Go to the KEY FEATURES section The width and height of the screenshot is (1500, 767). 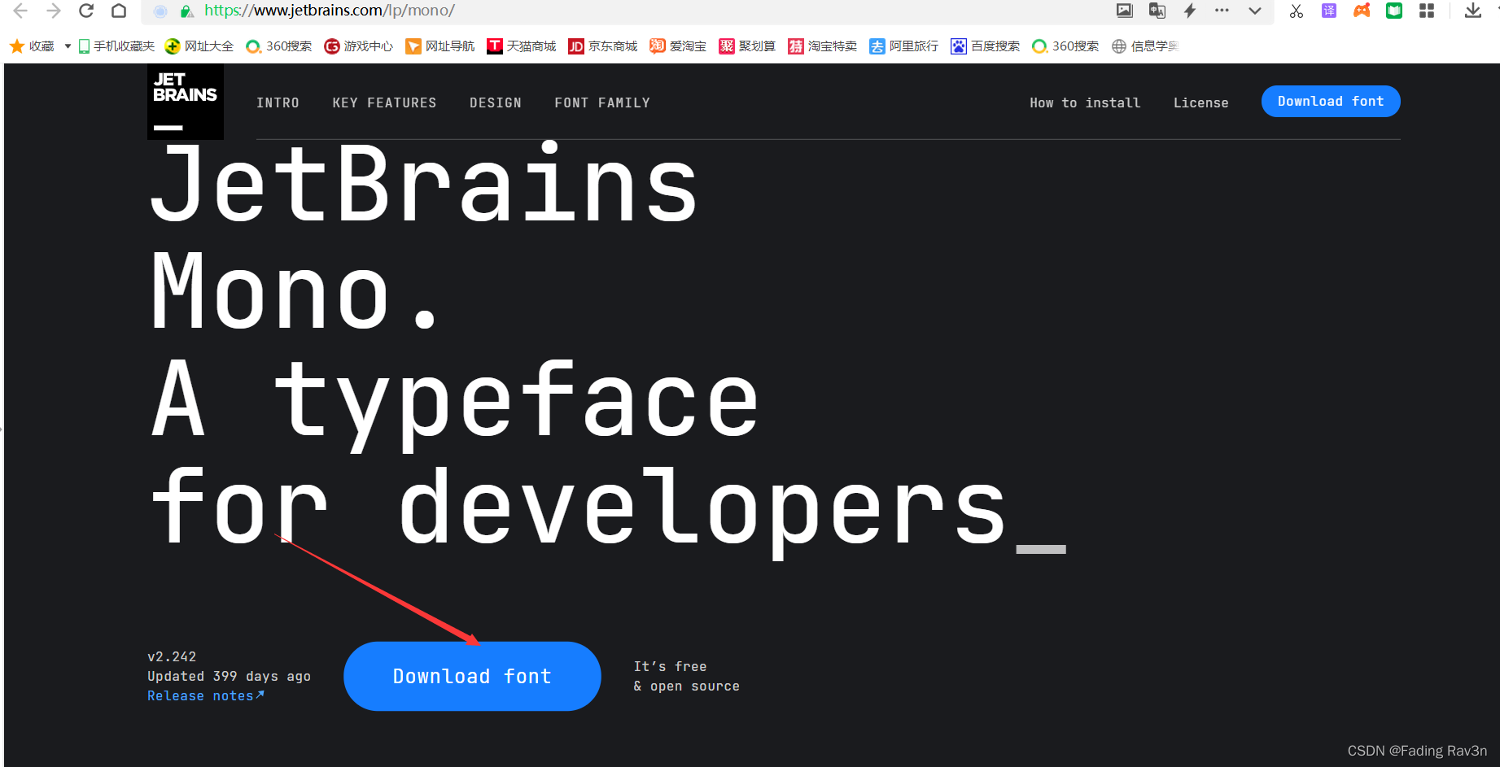tap(384, 102)
